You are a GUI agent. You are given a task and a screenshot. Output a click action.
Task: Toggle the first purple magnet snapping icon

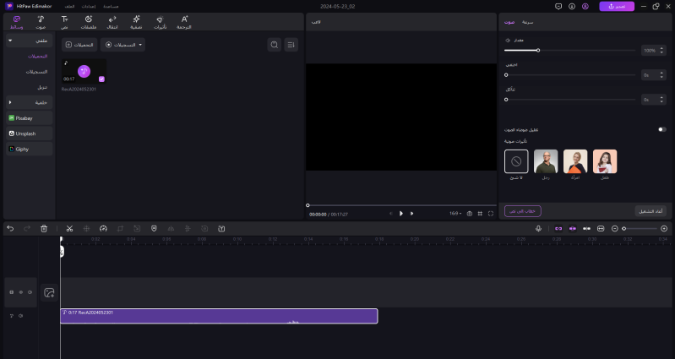point(558,229)
